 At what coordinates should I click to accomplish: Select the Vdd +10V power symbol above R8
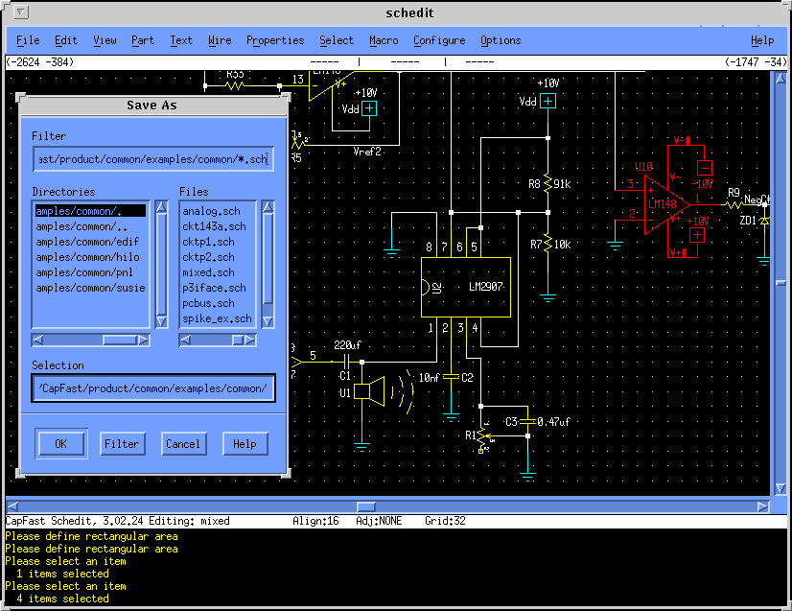coord(547,102)
